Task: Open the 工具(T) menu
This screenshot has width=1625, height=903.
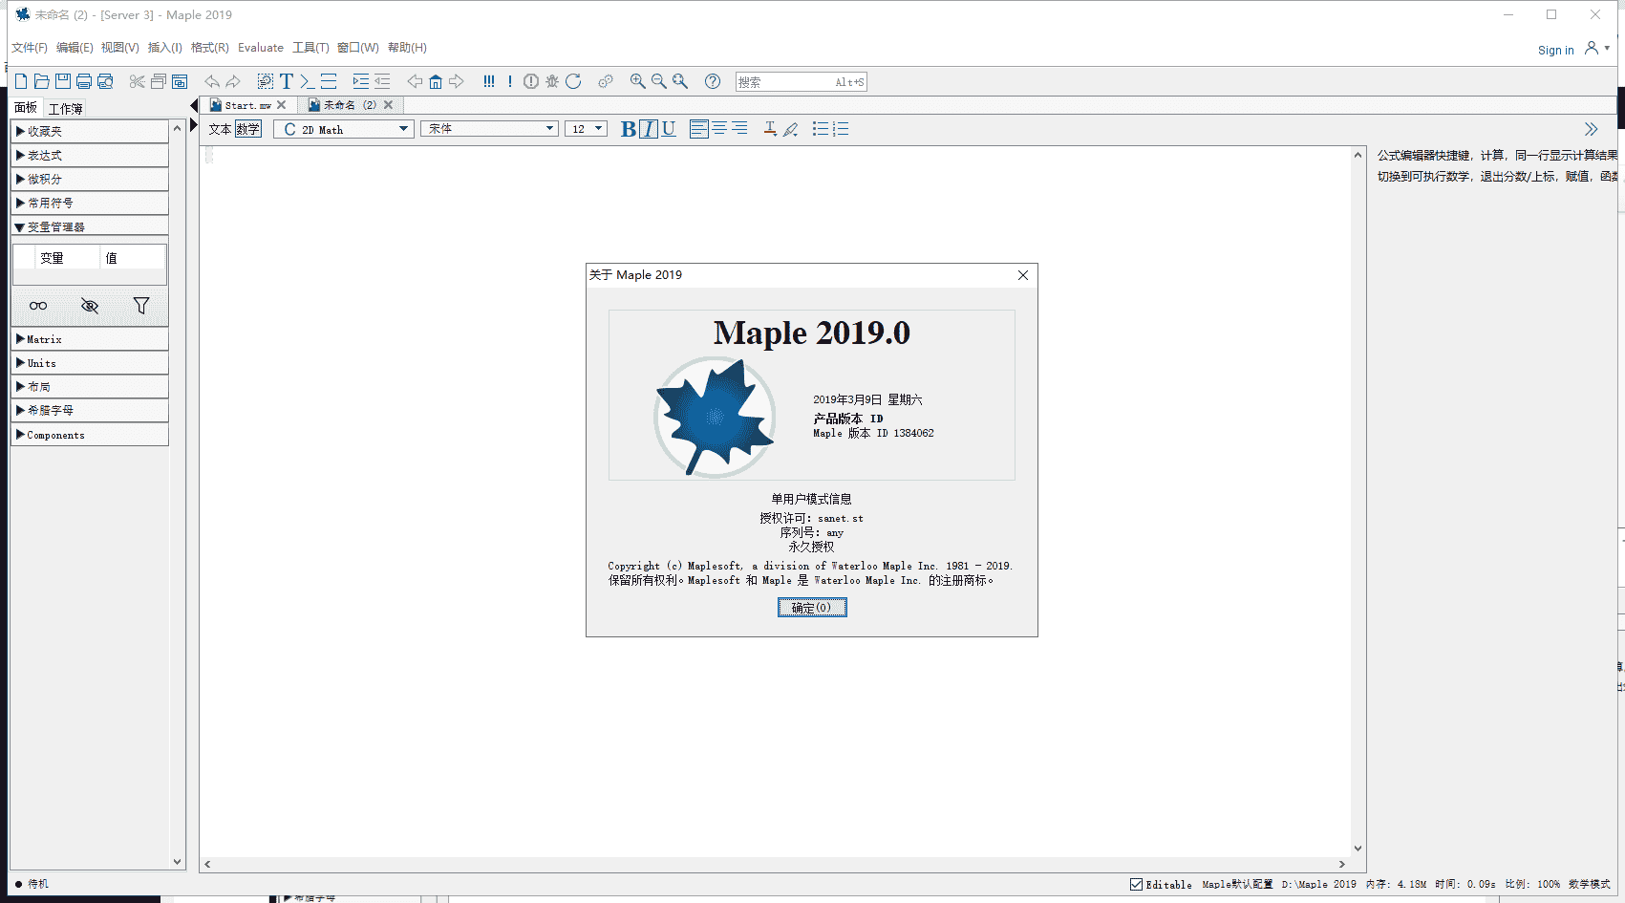Action: coord(310,47)
